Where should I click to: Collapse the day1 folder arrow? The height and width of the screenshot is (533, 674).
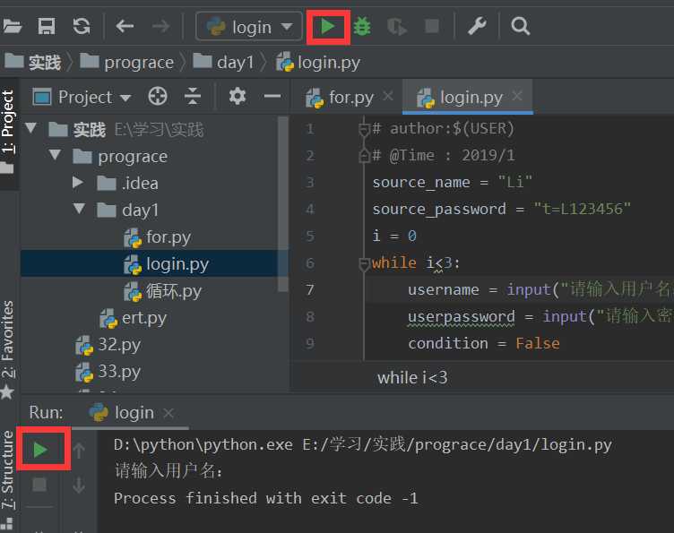point(79,209)
